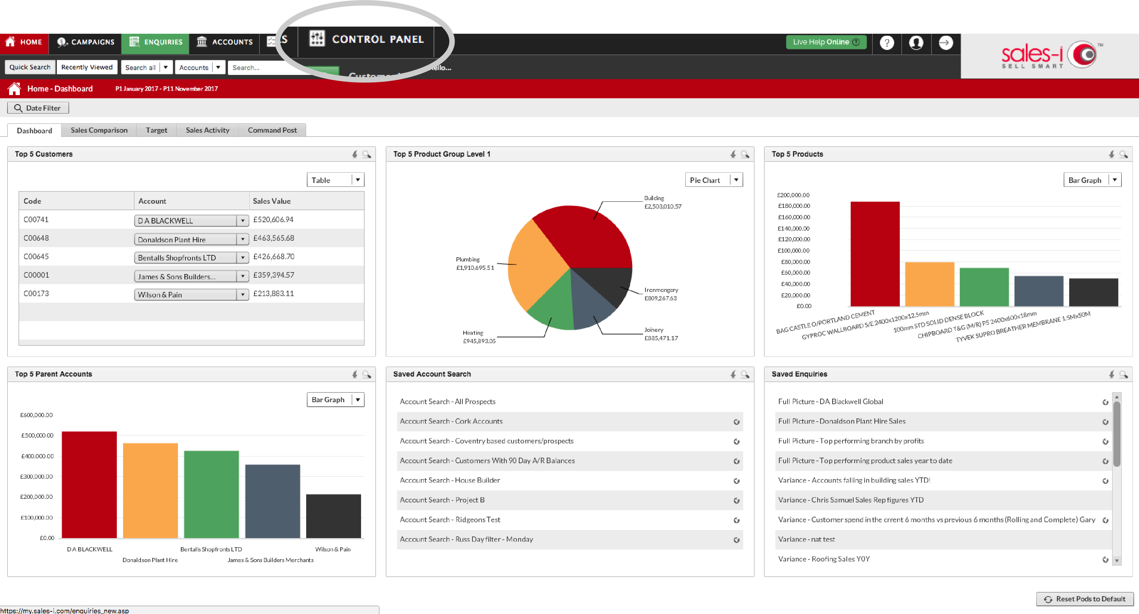Image resolution: width=1139 pixels, height=614 pixels.
Task: Pin the Saved Account Search pod
Action: (x=733, y=374)
